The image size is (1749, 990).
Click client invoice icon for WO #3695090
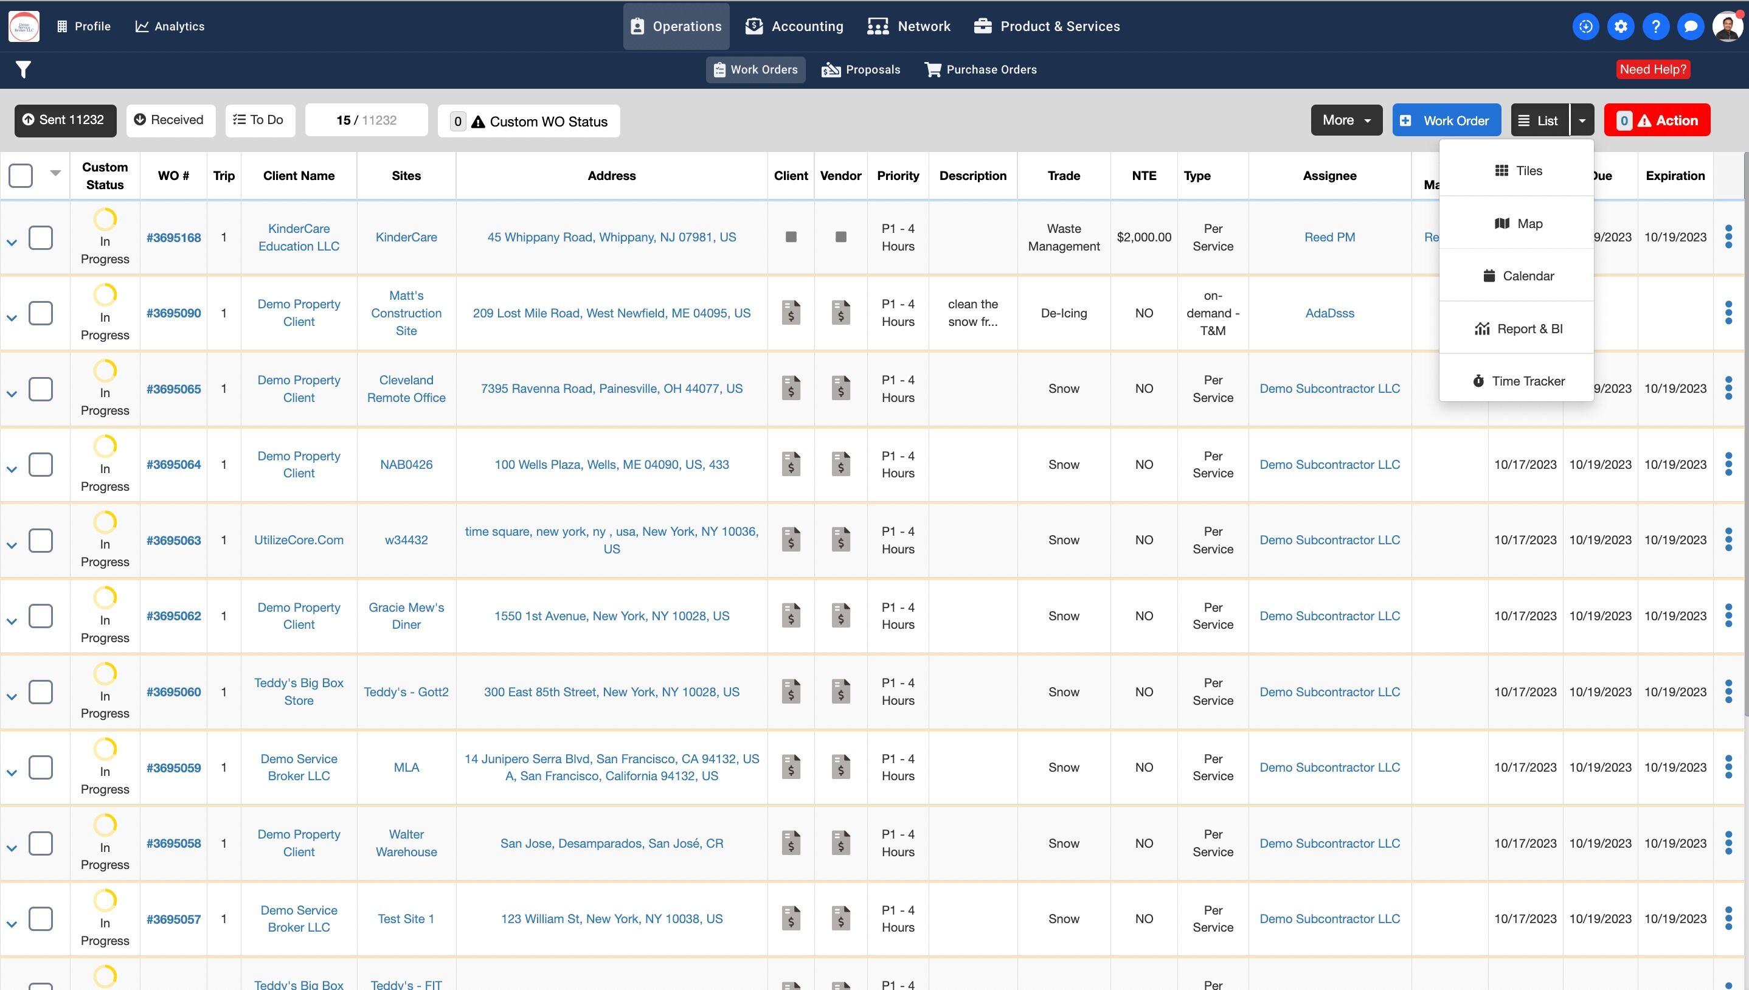(x=791, y=313)
